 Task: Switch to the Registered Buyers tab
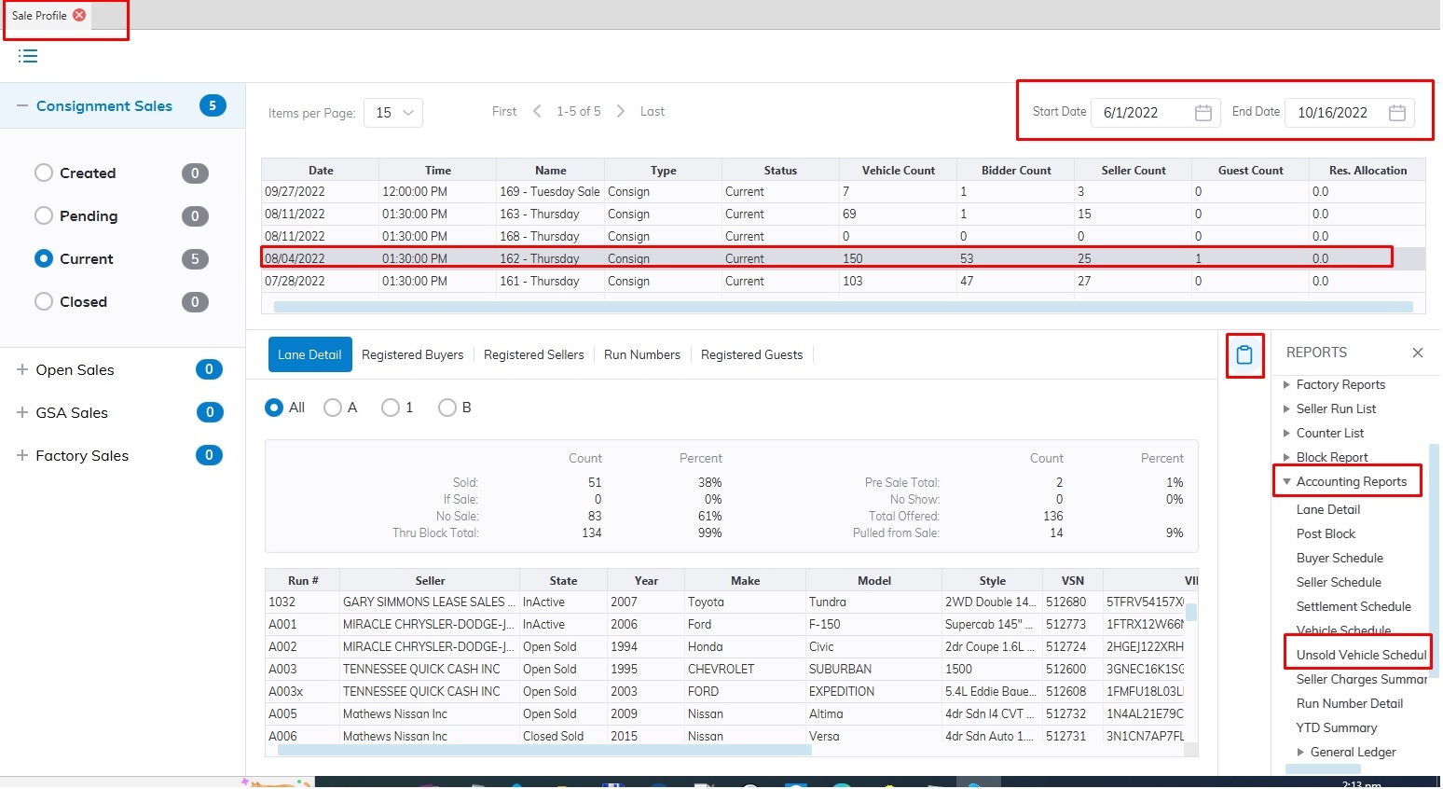412,355
